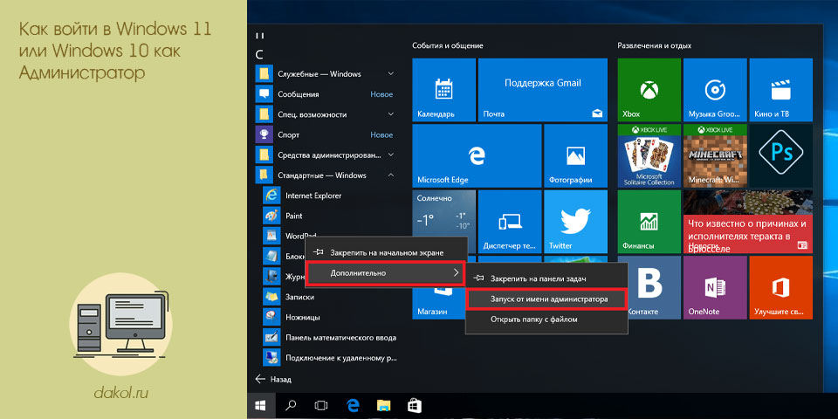Open File Explorer from the taskbar
Viewport: 838px width, 419px height.
384,406
